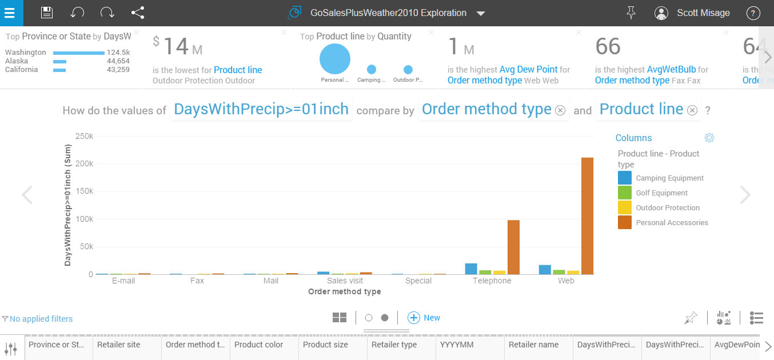Click Order method type link in Avg Dew Point card

pyautogui.click(x=485, y=81)
